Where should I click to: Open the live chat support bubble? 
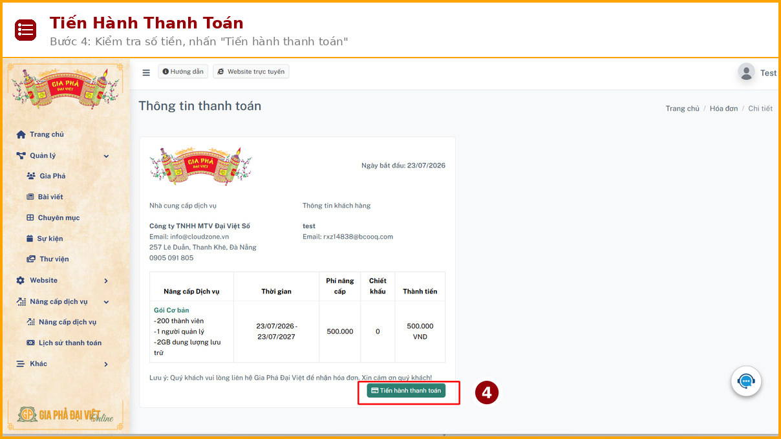tap(746, 381)
